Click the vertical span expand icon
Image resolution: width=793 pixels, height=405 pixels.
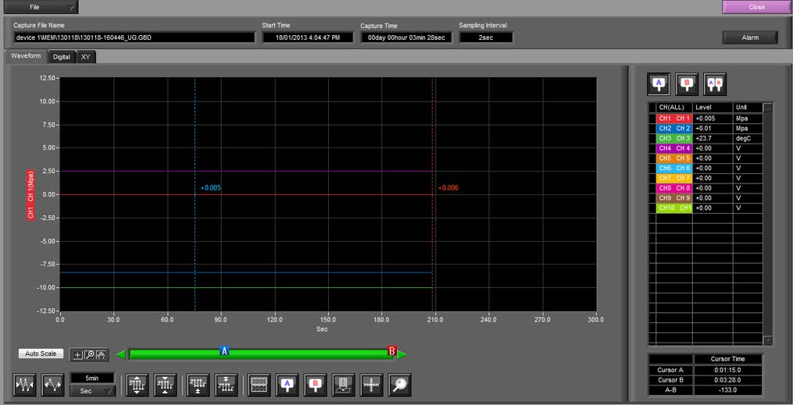tap(137, 385)
